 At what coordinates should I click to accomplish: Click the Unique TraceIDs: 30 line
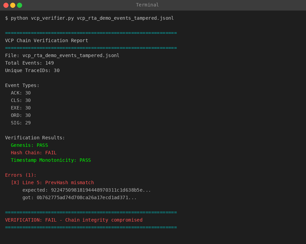pos(32,70)
